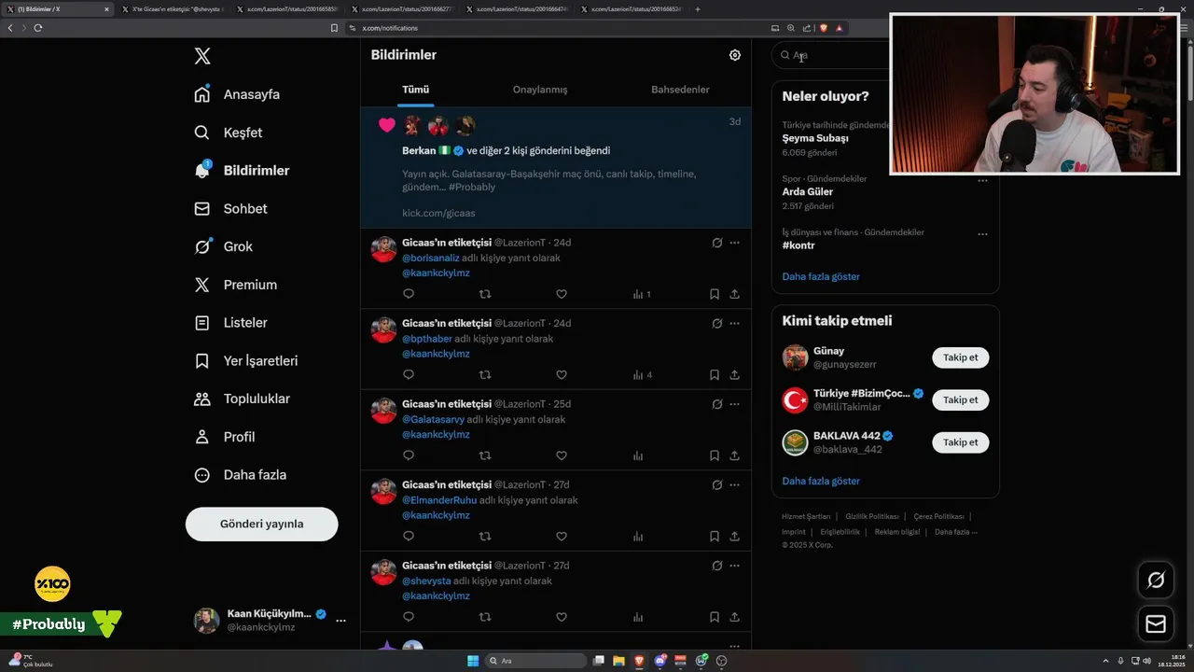This screenshot has width=1194, height=672.
Task: Click the Gönderi yayınla button
Action: click(262, 524)
